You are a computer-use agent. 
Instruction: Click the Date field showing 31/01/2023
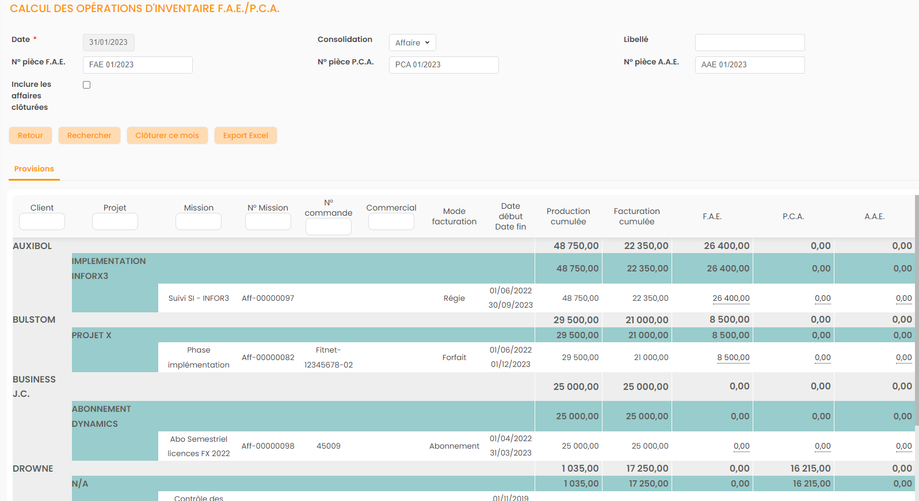[109, 43]
